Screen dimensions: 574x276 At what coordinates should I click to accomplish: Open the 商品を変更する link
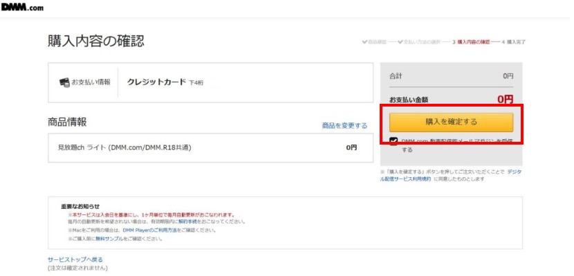[344, 126]
